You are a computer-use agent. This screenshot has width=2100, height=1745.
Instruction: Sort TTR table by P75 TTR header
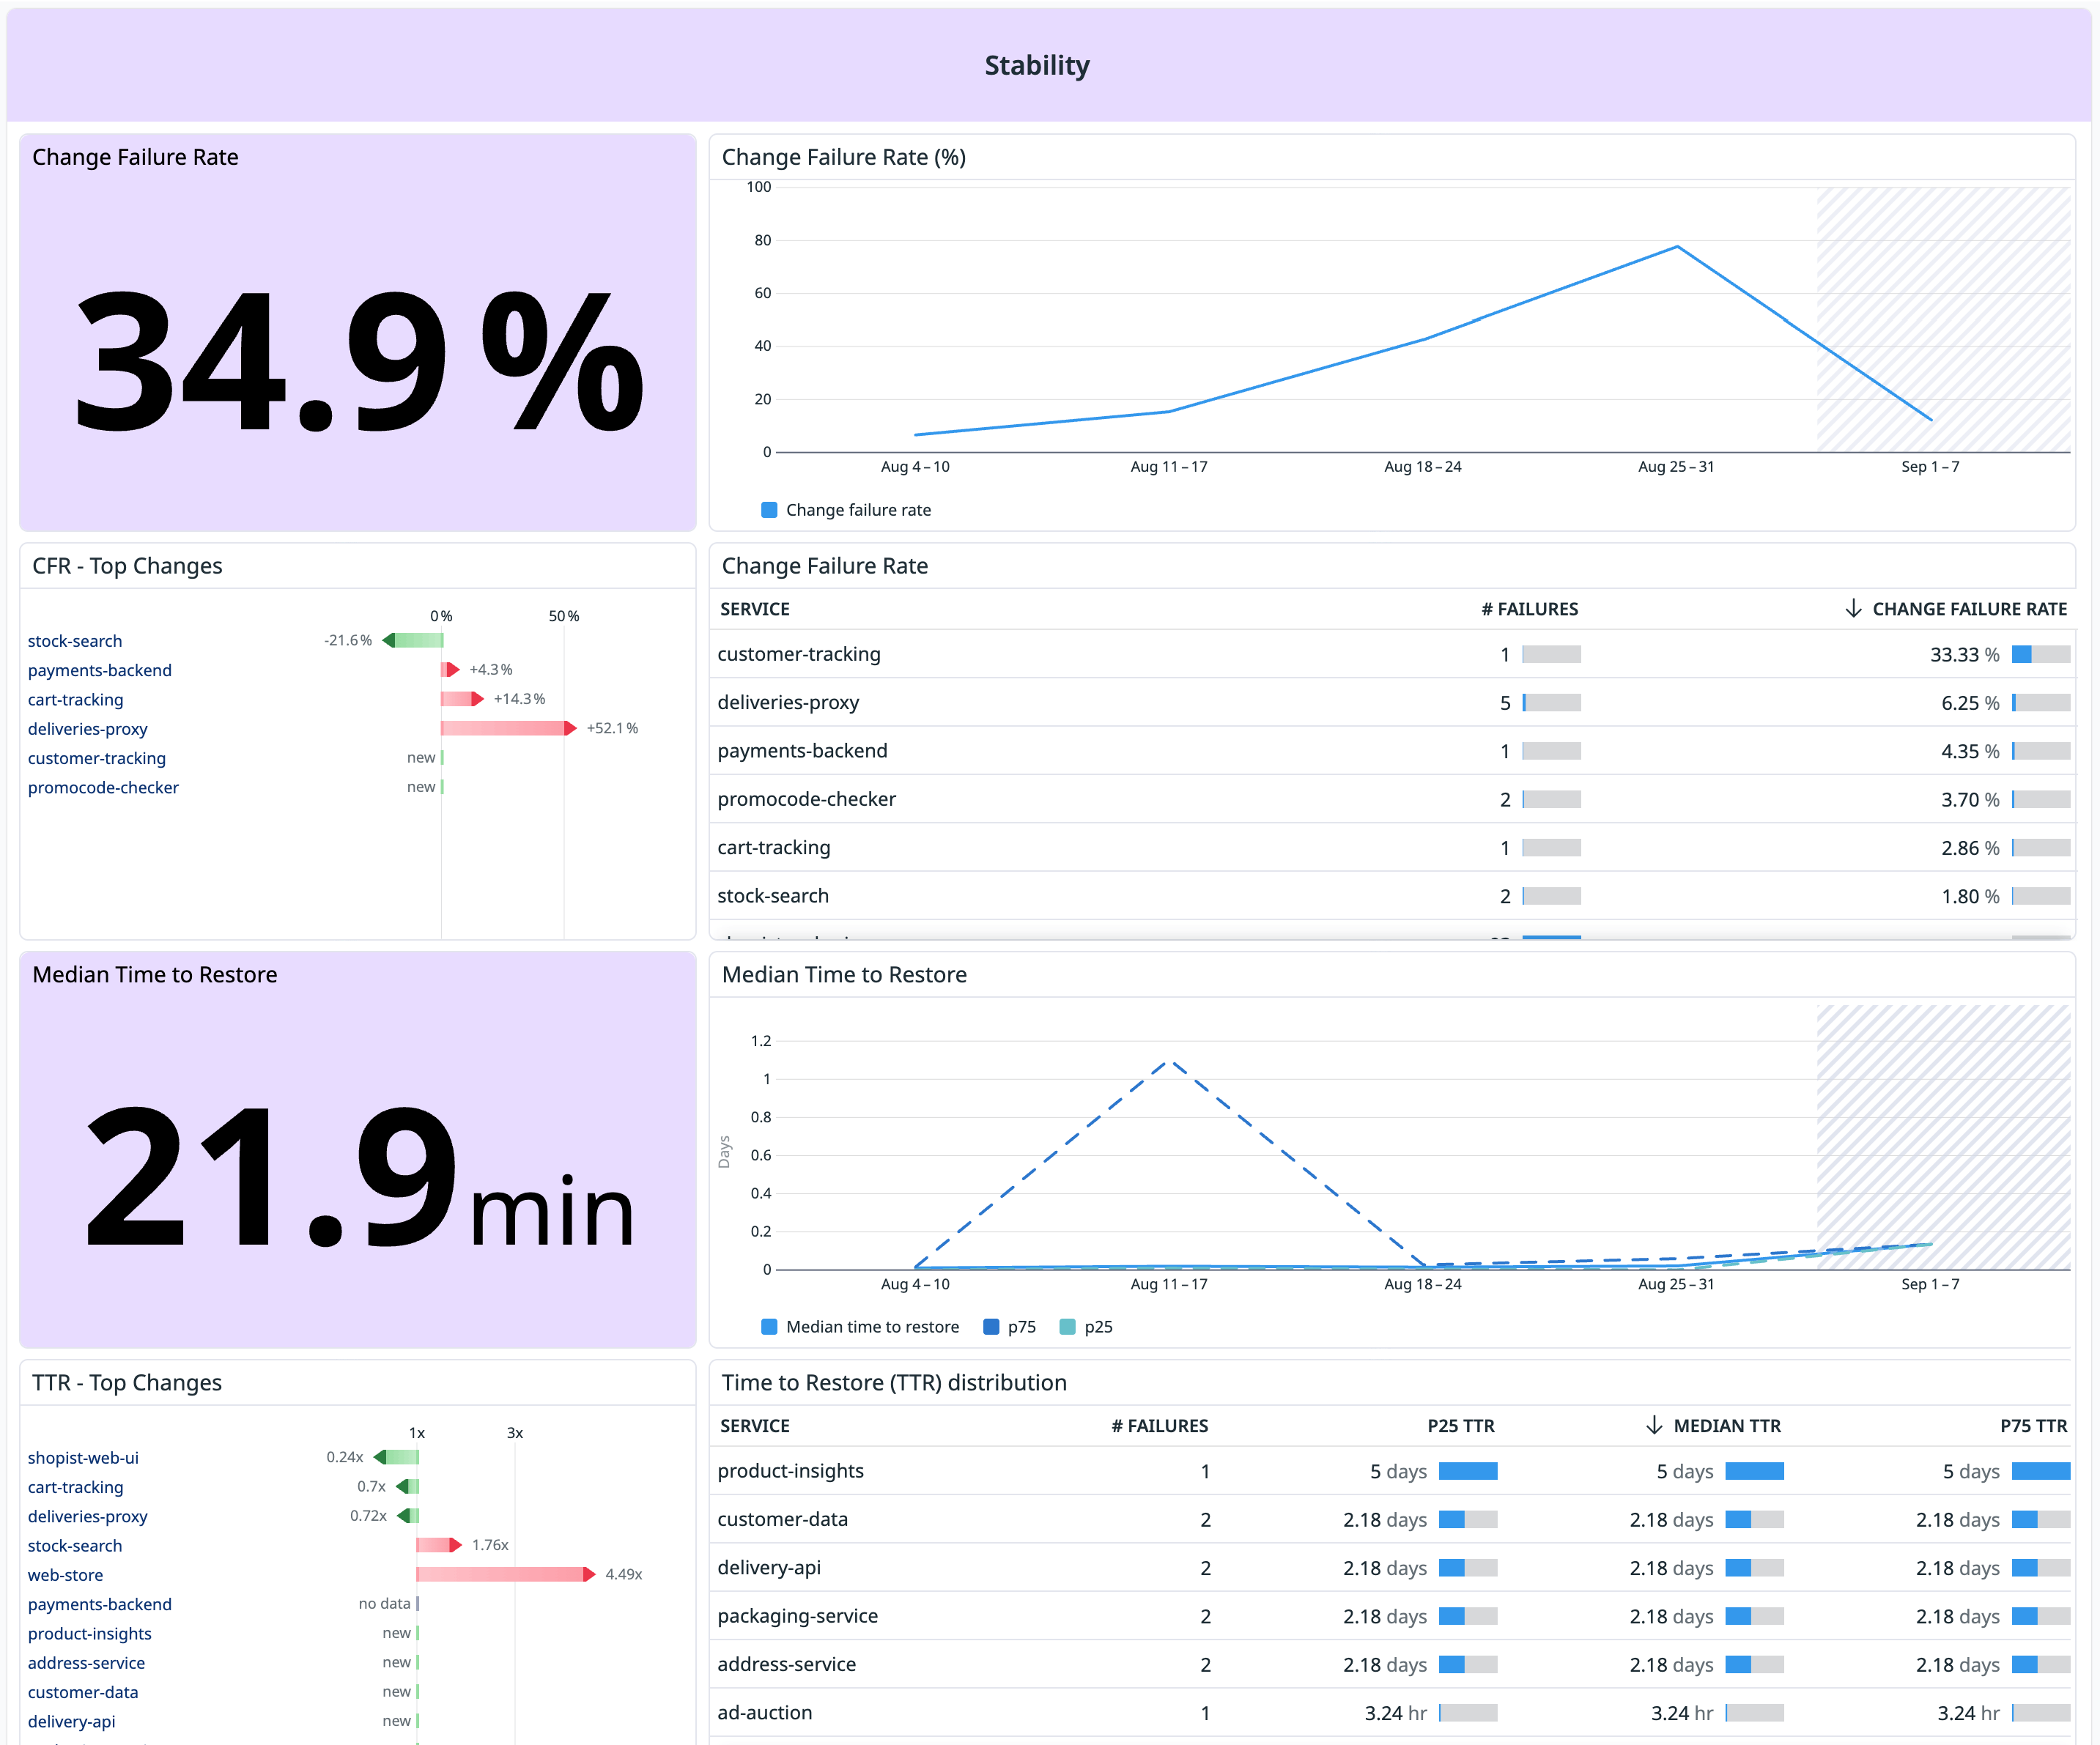[2033, 1426]
